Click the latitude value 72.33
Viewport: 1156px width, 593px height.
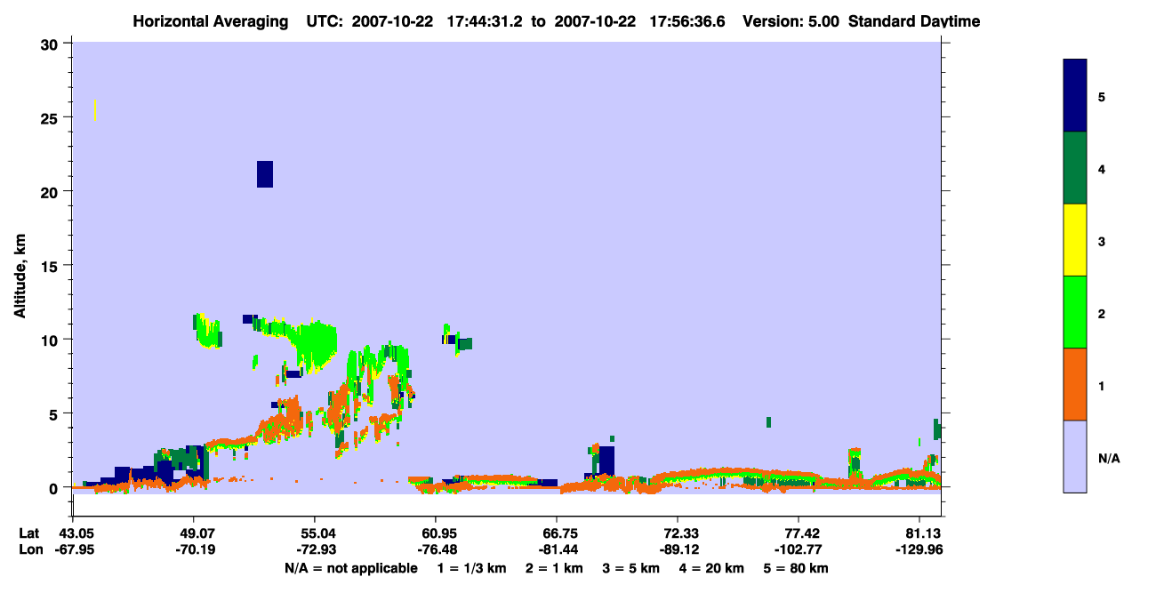[678, 533]
